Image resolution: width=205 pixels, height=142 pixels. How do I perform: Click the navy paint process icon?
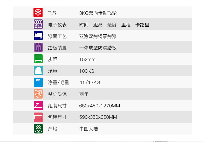[38, 36]
